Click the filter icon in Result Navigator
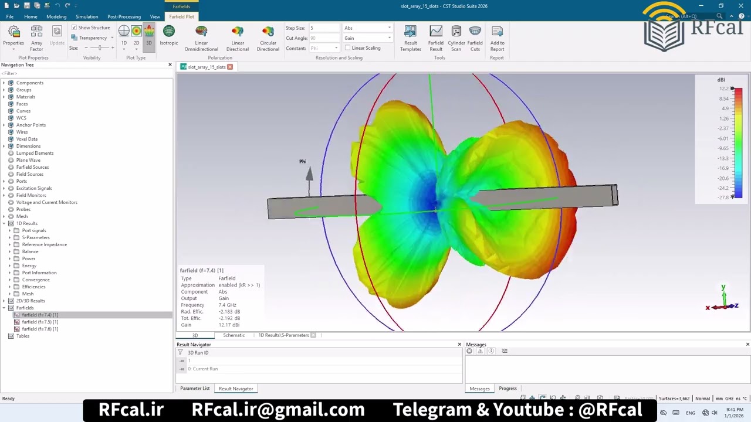The image size is (751, 422). click(x=180, y=352)
